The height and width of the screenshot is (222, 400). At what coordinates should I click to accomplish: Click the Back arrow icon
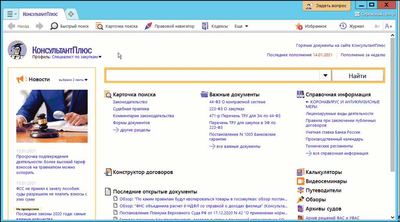click(11, 26)
